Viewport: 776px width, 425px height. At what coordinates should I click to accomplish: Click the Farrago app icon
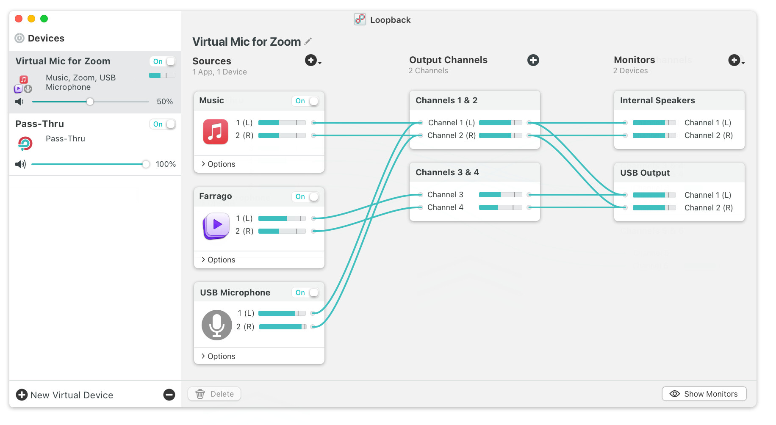[216, 226]
